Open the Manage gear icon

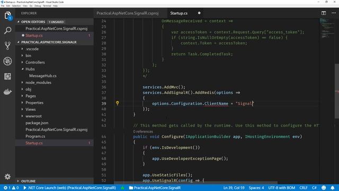7,177
